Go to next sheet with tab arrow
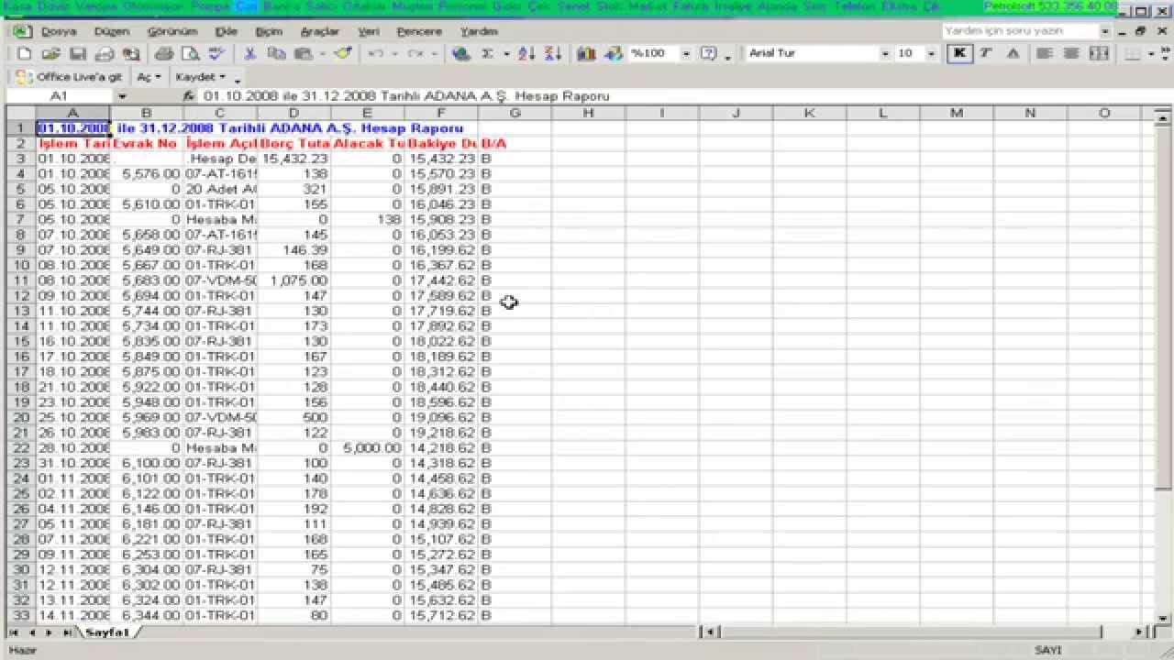 pyautogui.click(x=49, y=632)
